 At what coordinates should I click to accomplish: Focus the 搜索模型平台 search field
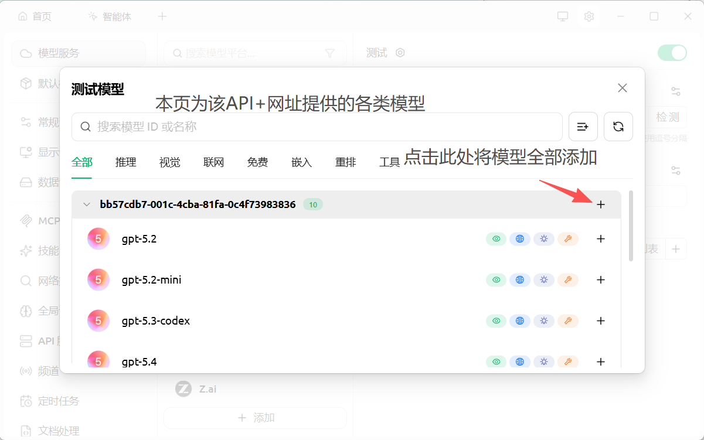(255, 53)
